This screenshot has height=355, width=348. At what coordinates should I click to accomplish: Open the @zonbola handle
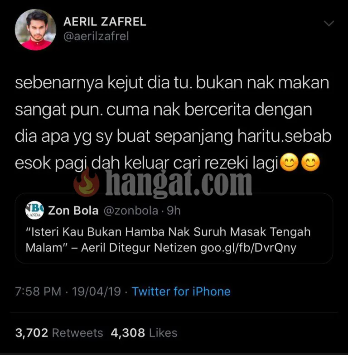coord(131,211)
